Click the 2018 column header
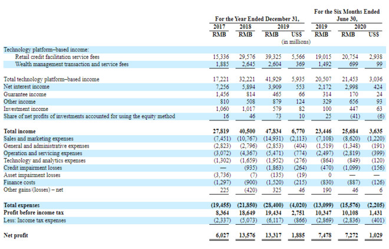Image resolution: width=389 pixels, height=249 pixels. [x=247, y=27]
